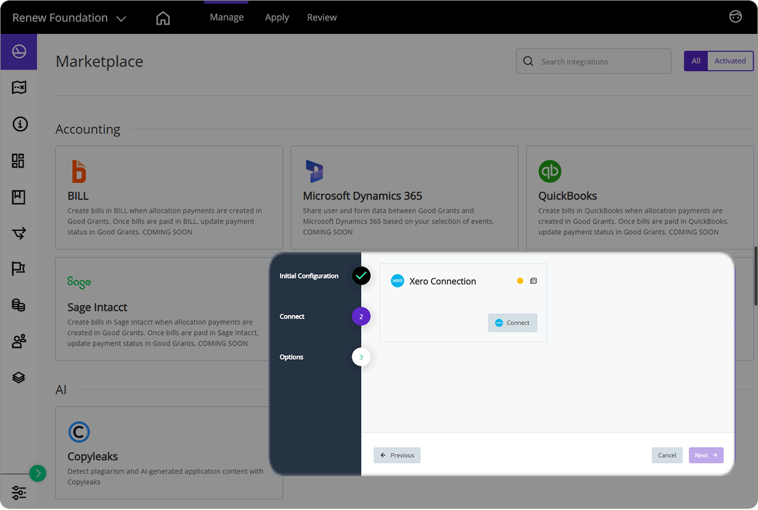This screenshot has width=758, height=510.
Task: Open the bookmark sidebar icon
Action: 18,197
